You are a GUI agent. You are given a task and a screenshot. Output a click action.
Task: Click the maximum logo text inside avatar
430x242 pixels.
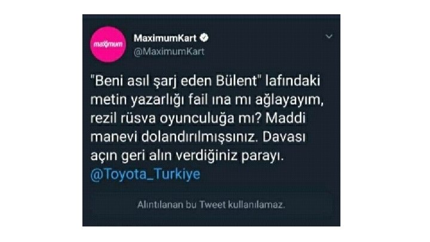click(108, 44)
